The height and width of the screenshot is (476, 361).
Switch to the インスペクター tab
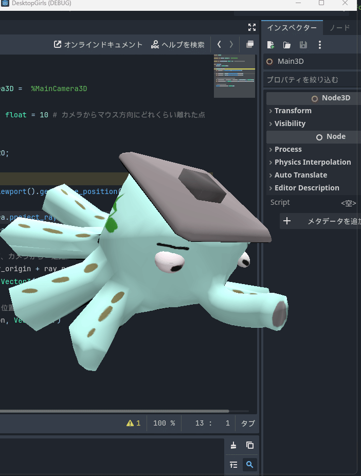(292, 27)
